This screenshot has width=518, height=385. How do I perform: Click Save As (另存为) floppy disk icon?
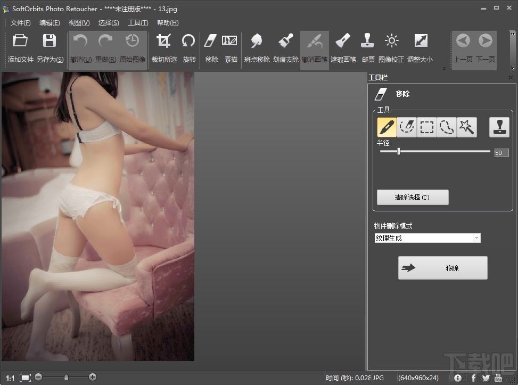[x=50, y=41]
